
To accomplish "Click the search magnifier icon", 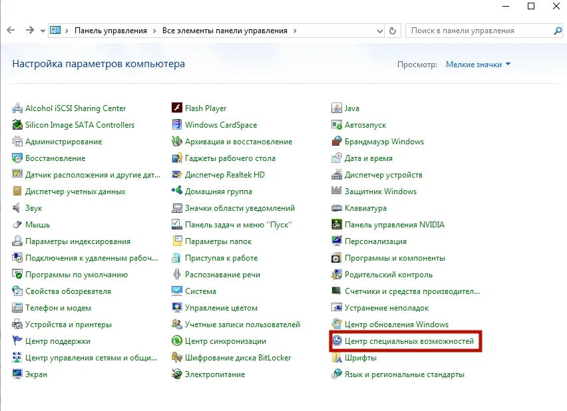I will click(558, 31).
